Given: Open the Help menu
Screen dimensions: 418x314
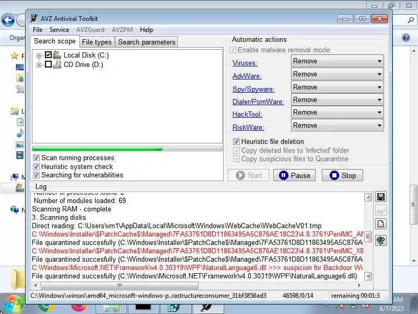Looking at the screenshot, I should click(146, 30).
